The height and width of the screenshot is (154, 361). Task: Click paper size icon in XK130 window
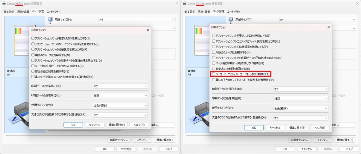click(50, 20)
